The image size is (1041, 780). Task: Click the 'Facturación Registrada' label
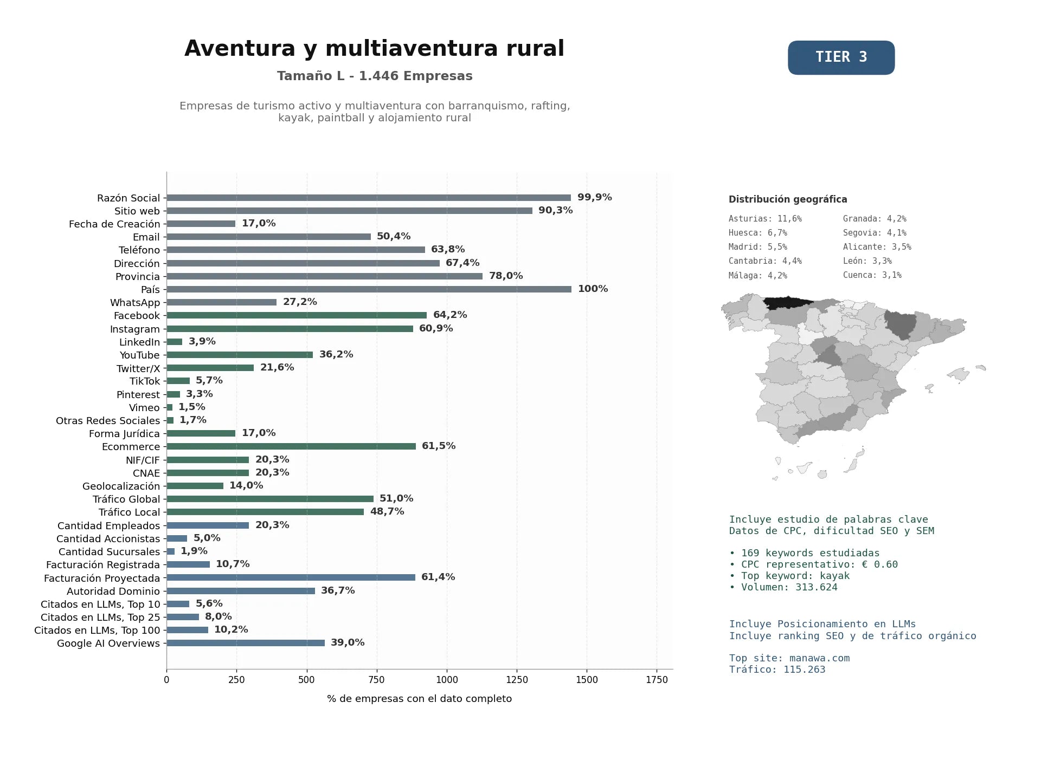point(103,565)
